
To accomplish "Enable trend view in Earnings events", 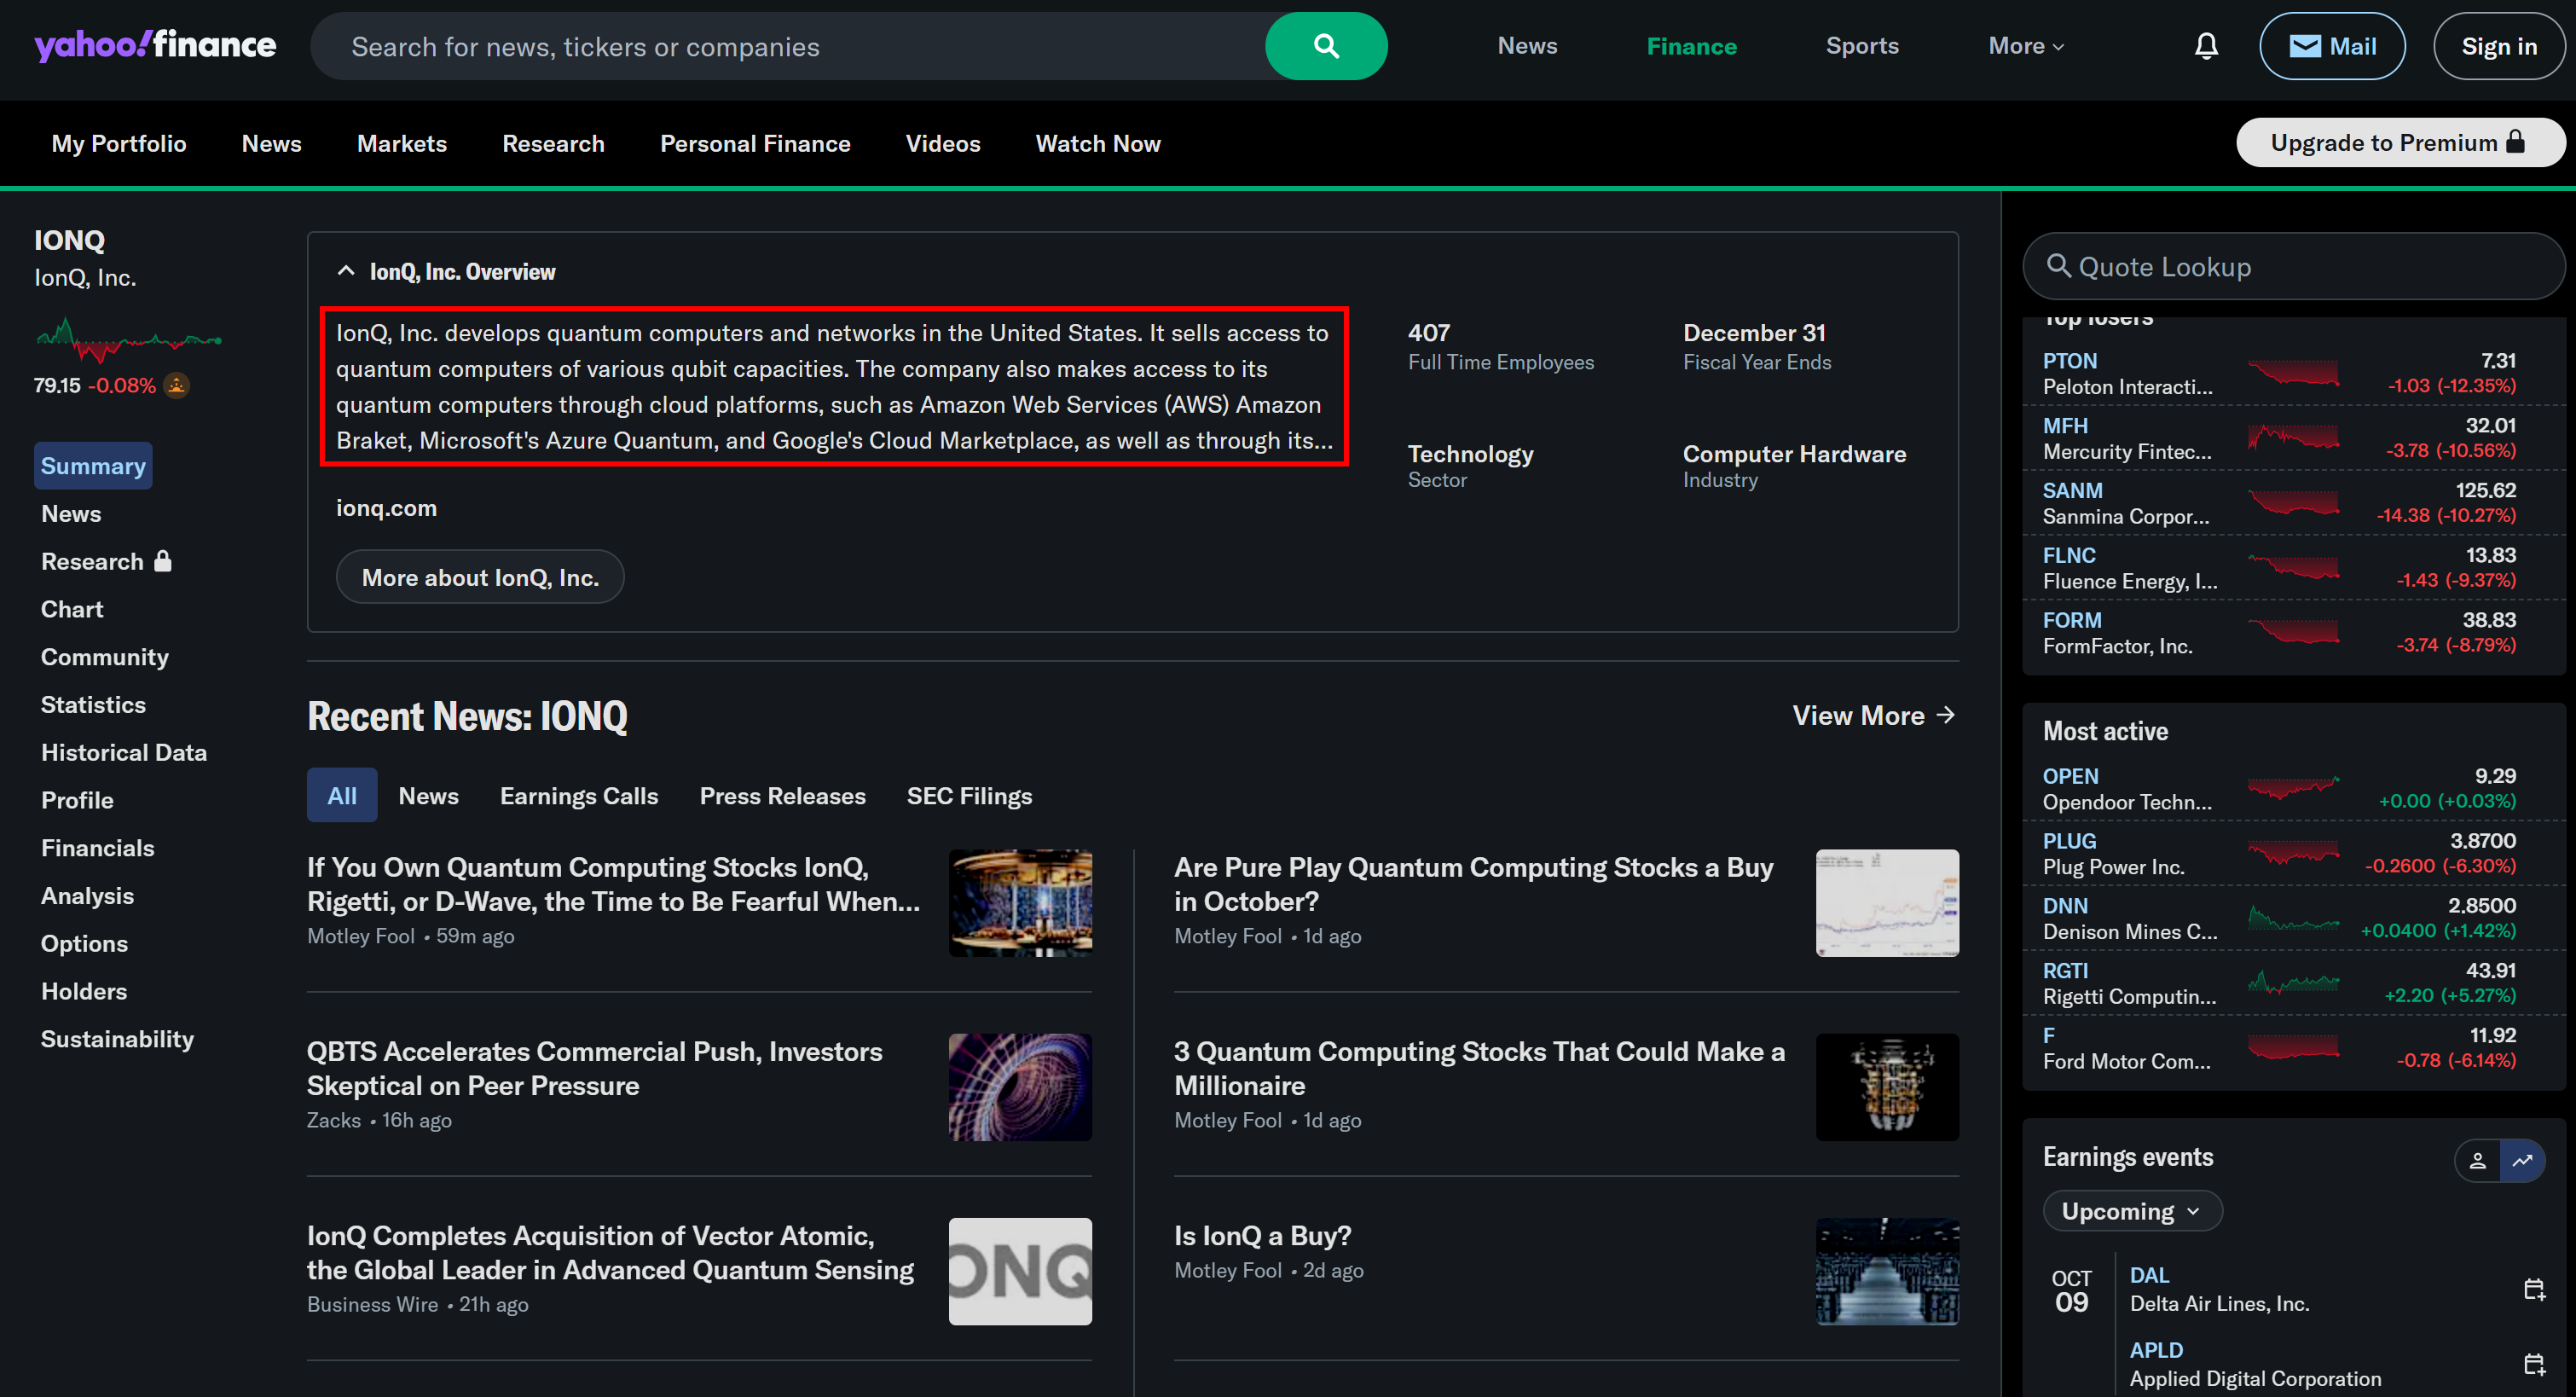I will coord(2523,1161).
